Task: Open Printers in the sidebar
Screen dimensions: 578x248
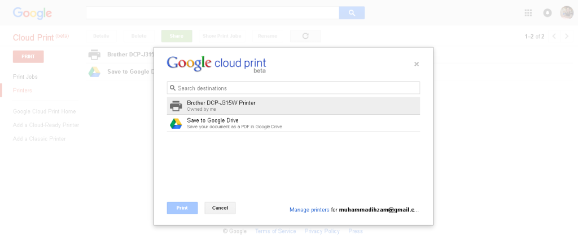Action: click(23, 91)
